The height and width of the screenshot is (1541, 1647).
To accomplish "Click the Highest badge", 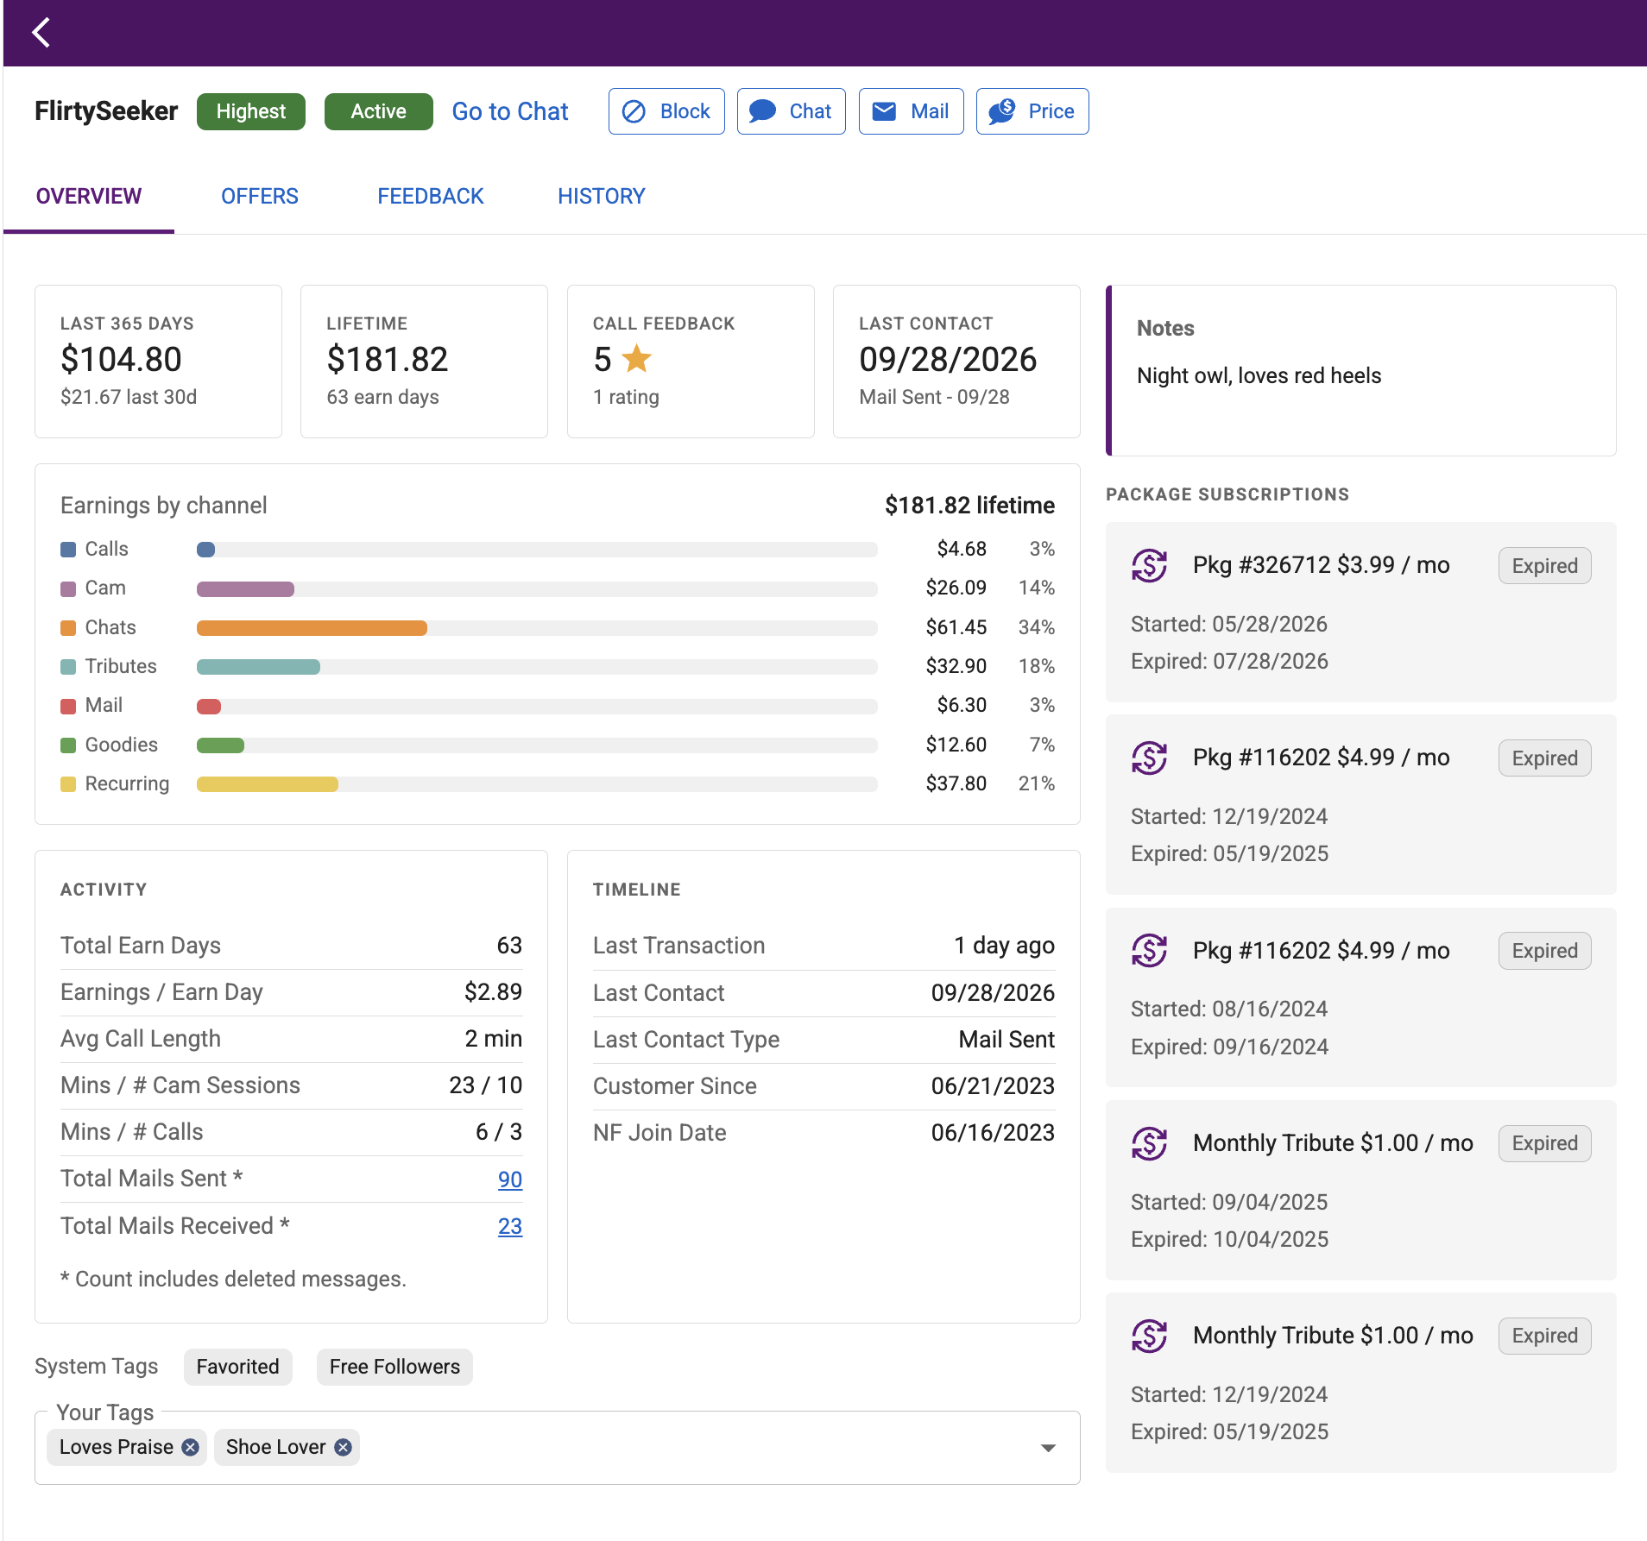I will (251, 111).
